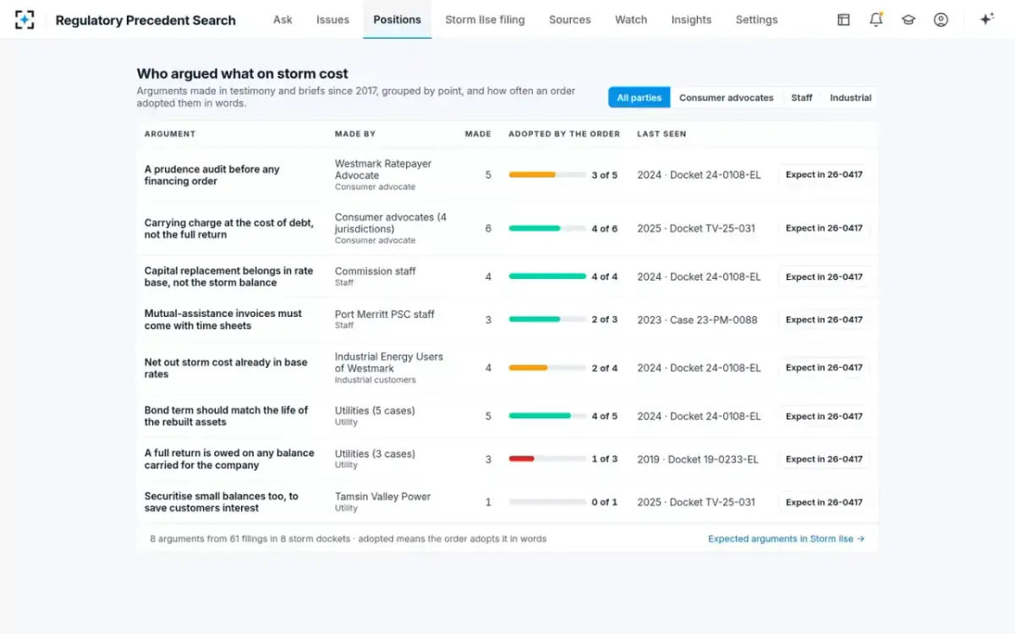
Task: Click the graduation cap learning icon
Action: (908, 19)
